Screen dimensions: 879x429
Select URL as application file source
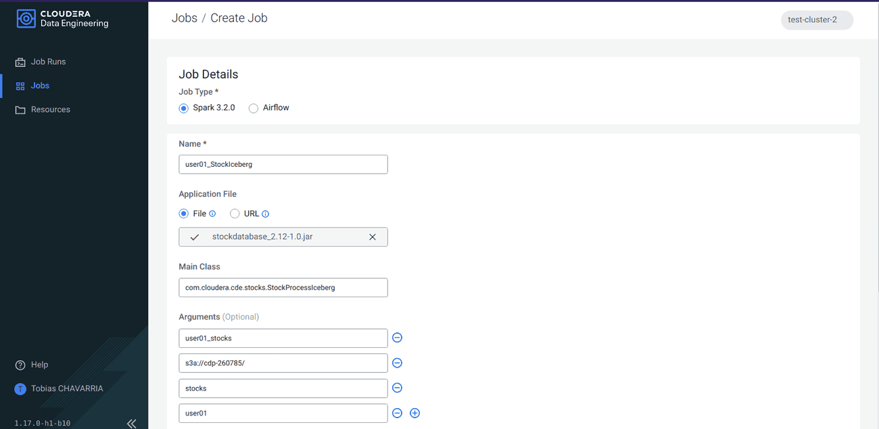[x=235, y=213]
